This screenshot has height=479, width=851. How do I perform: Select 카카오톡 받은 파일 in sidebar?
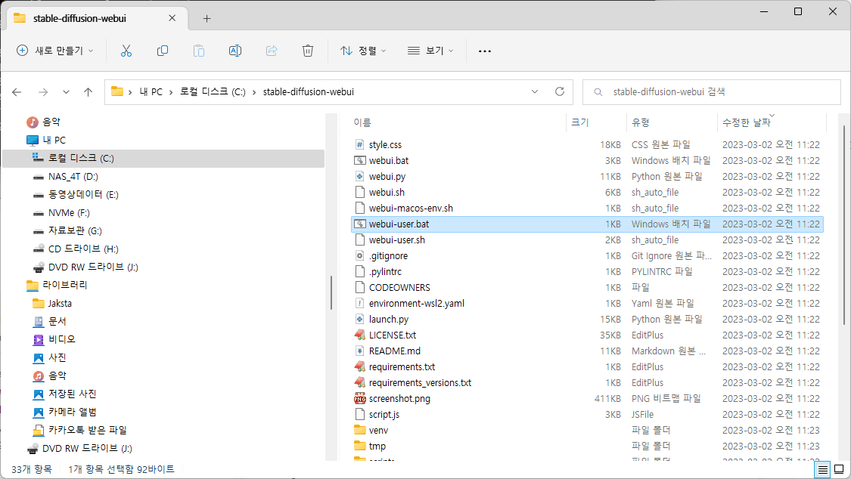[88, 430]
